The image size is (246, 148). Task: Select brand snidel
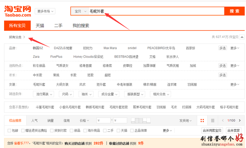coord(132,48)
